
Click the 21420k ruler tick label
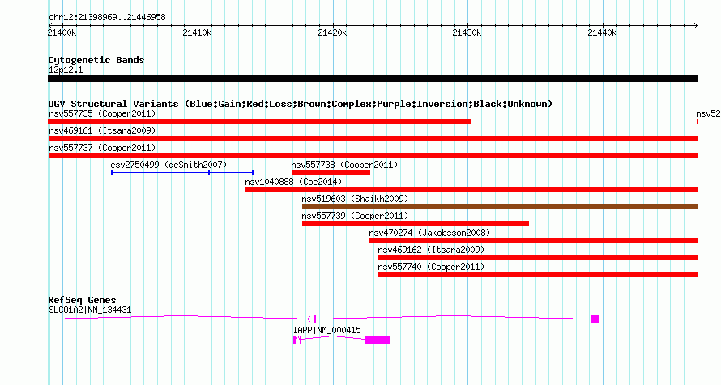coord(332,32)
